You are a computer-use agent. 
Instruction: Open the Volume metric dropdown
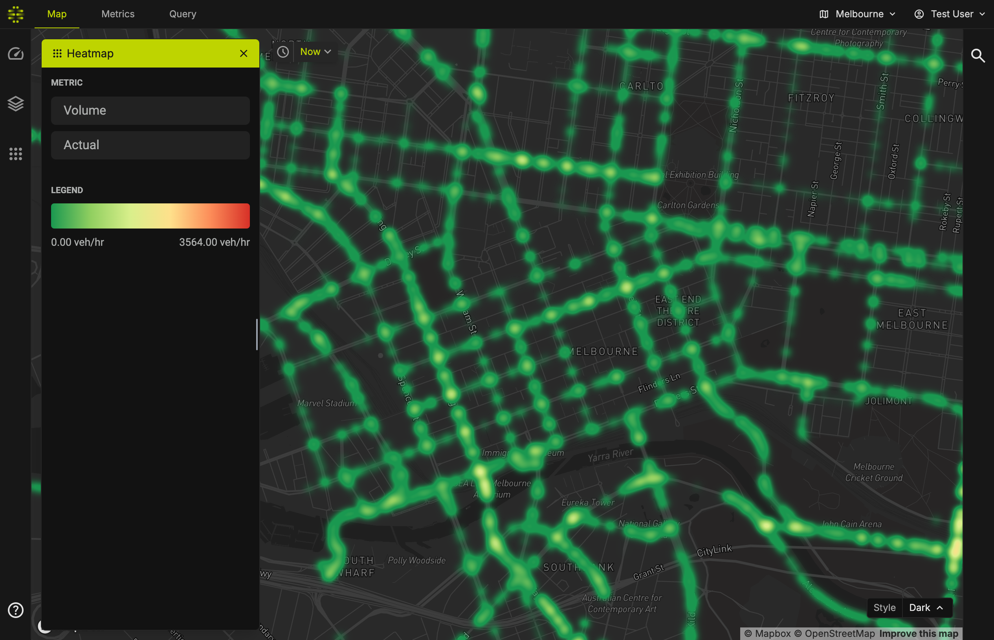(x=150, y=111)
